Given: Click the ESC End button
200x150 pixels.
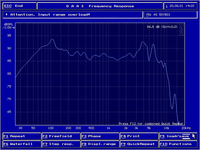Looking at the screenshot, I should tap(19, 6).
